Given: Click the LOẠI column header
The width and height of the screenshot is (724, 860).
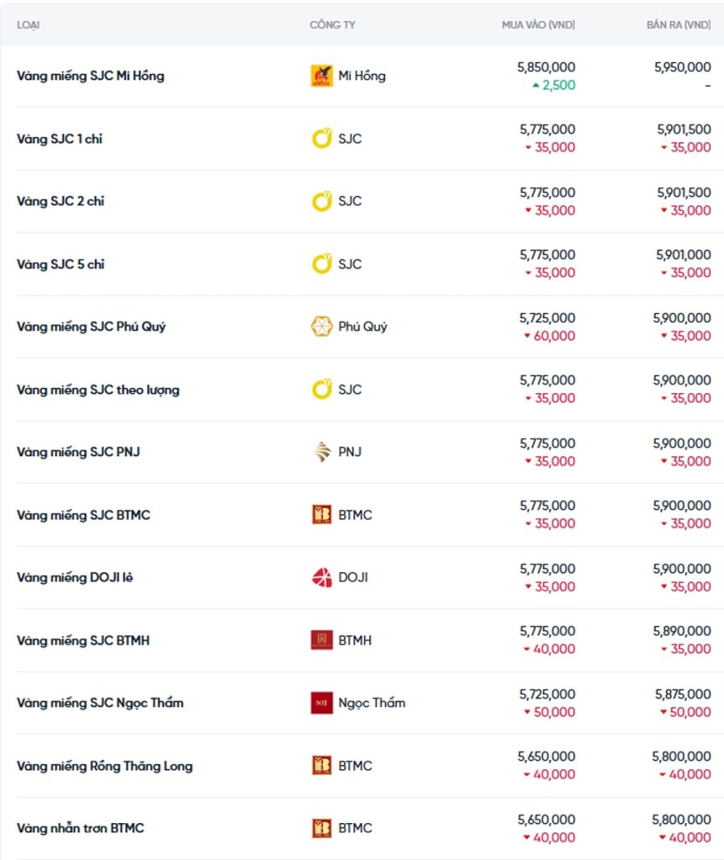Looking at the screenshot, I should coord(29,25).
